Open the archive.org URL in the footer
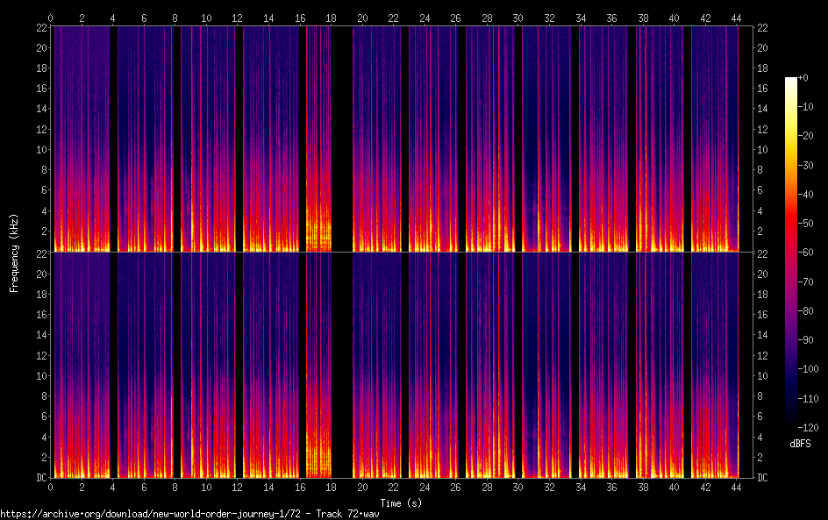828x520 pixels. 149,513
